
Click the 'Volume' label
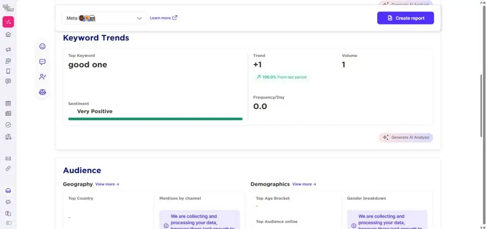(x=350, y=55)
